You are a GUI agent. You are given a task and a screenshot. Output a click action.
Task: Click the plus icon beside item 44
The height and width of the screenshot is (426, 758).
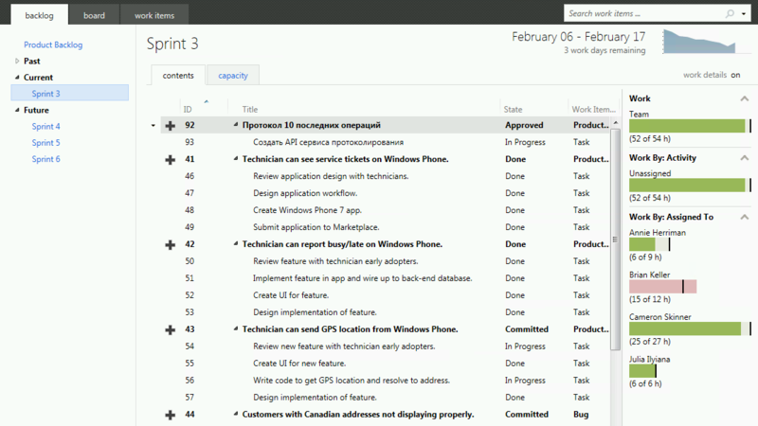click(x=171, y=415)
